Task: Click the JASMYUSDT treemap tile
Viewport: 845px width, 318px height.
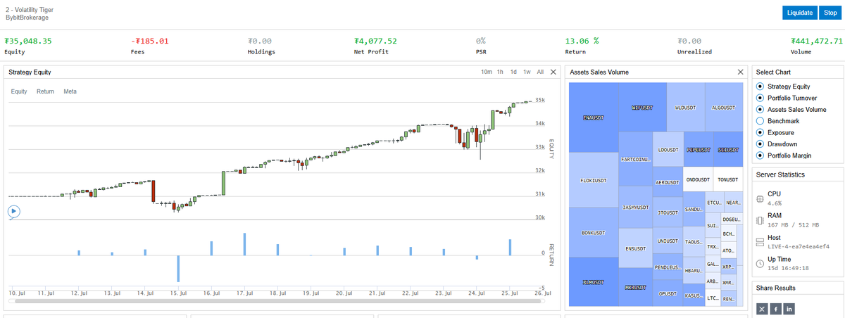Action: click(636, 208)
